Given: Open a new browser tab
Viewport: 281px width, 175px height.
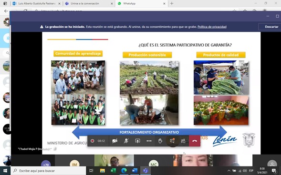Looking at the screenshot, I should tap(172, 3).
